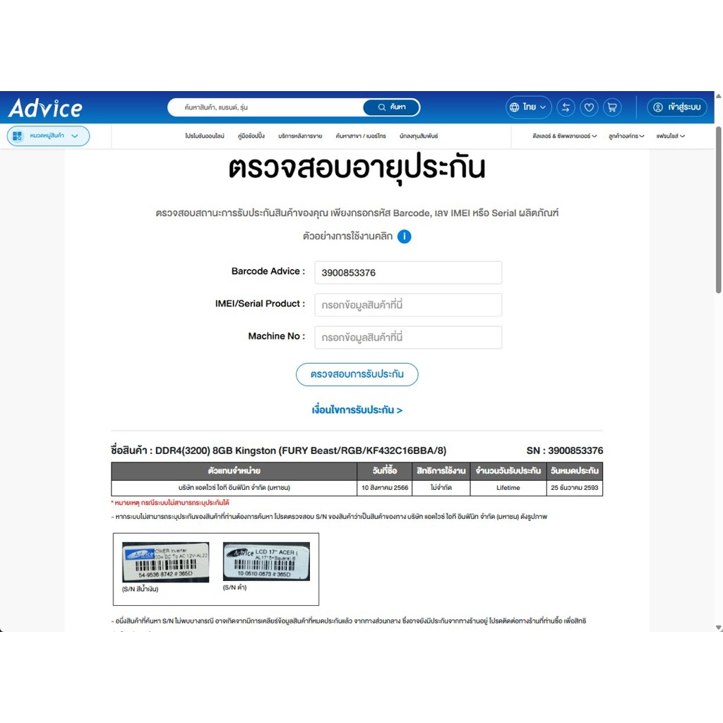Open the shopping cart icon
This screenshot has width=723, height=723.
(612, 107)
